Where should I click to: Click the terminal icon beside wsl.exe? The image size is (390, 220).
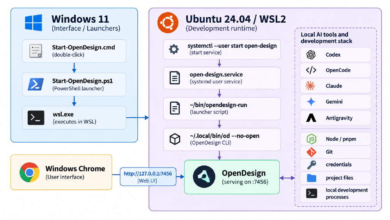36,118
